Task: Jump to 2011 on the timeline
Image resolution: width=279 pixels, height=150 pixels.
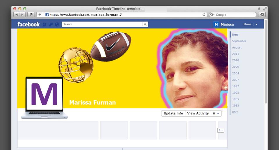Action: 235,54
